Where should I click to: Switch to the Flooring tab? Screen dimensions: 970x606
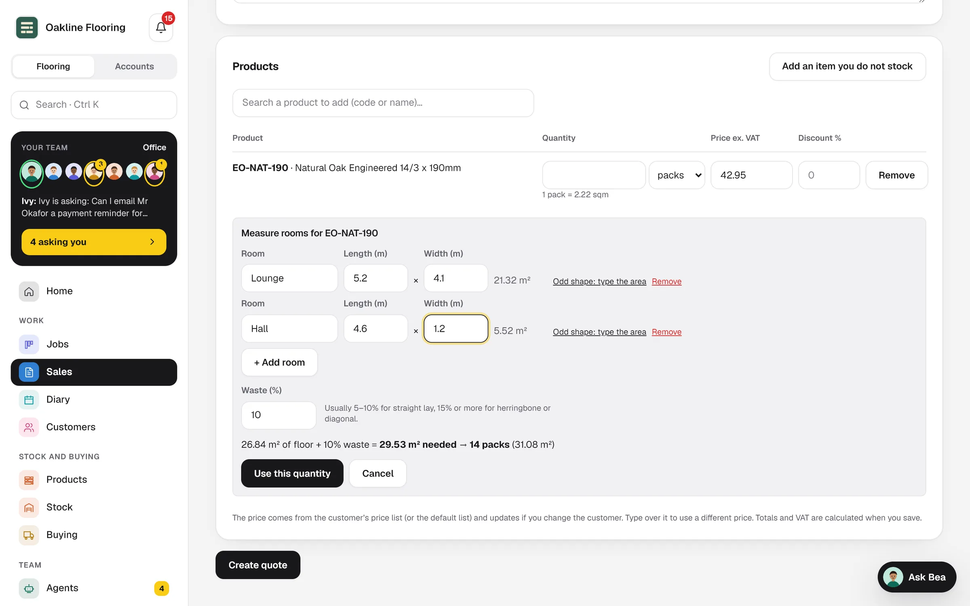click(53, 66)
